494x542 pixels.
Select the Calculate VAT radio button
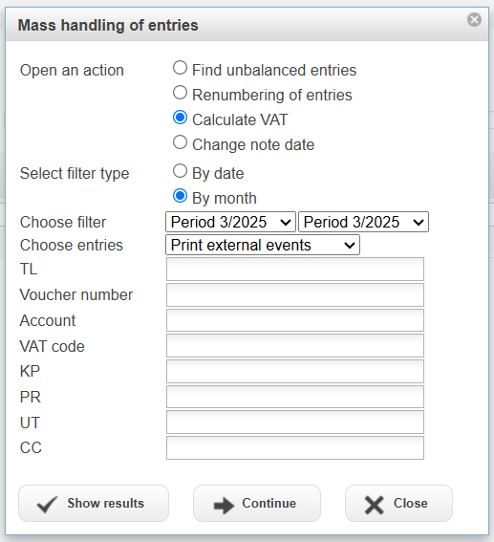click(x=180, y=118)
